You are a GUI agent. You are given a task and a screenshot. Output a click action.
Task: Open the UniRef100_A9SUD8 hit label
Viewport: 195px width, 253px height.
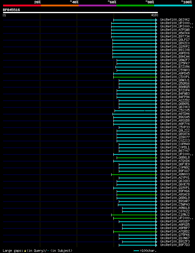[175, 120]
